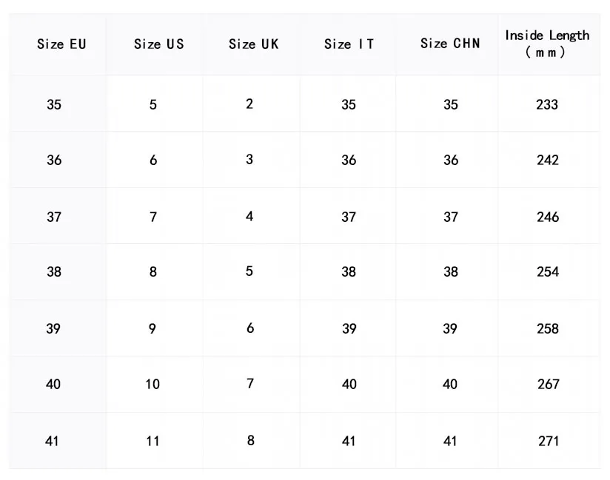Click the Size EU column header
The height and width of the screenshot is (480, 610).
61,44
